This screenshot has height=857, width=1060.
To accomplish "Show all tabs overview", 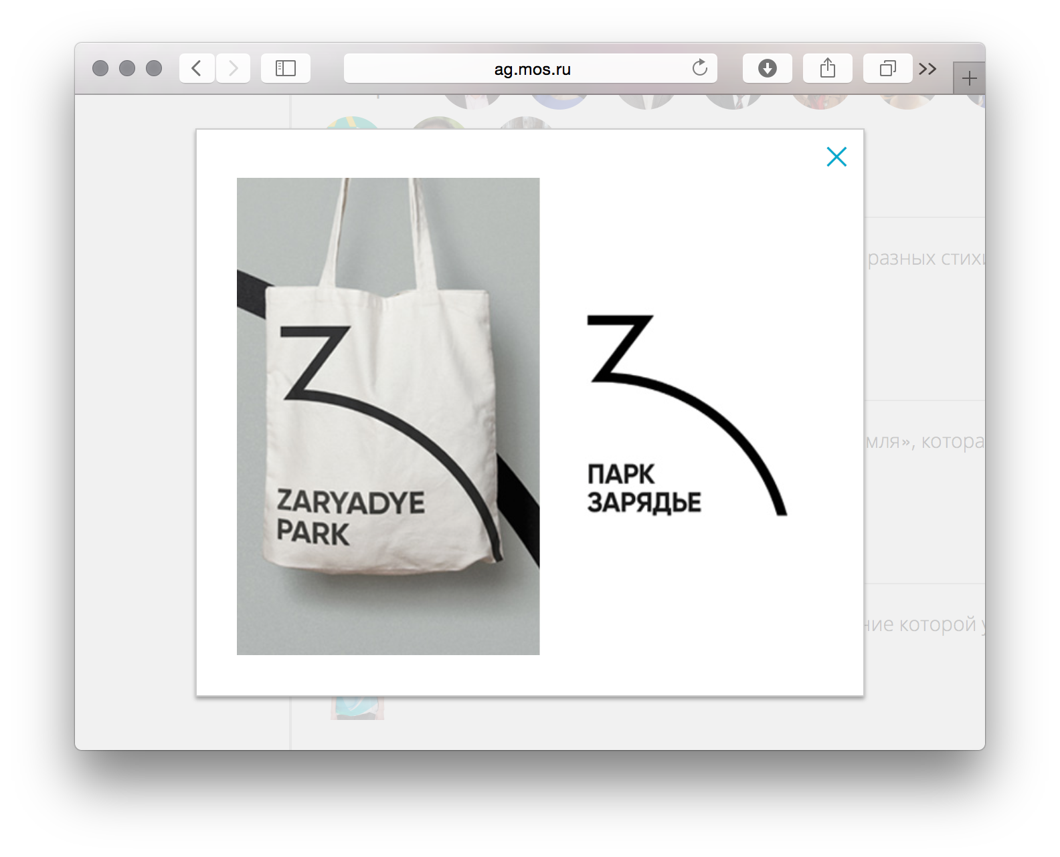I will tap(888, 68).
